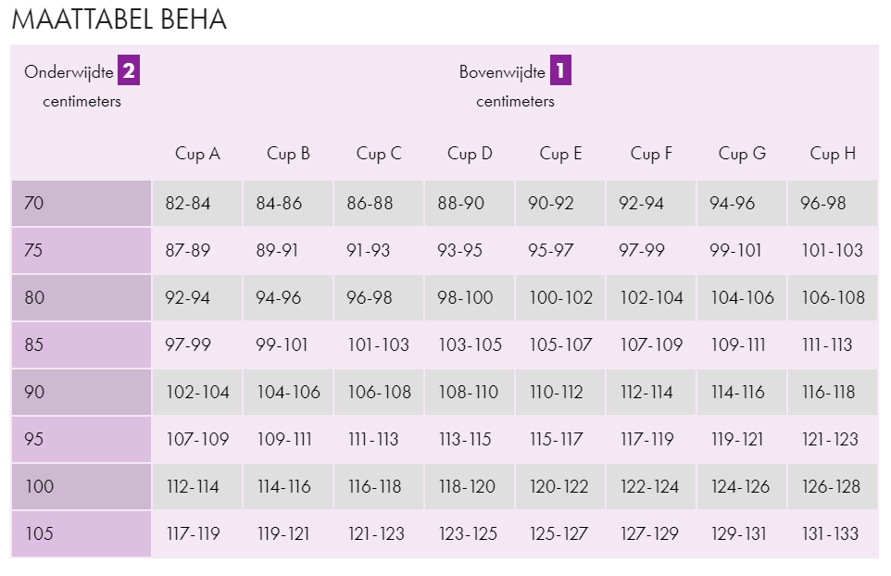Click the purple number 1 badge
Viewport: 891px width, 576px height.
tap(560, 70)
